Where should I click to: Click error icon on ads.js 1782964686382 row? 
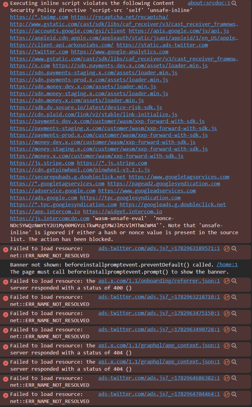pos(5,379)
